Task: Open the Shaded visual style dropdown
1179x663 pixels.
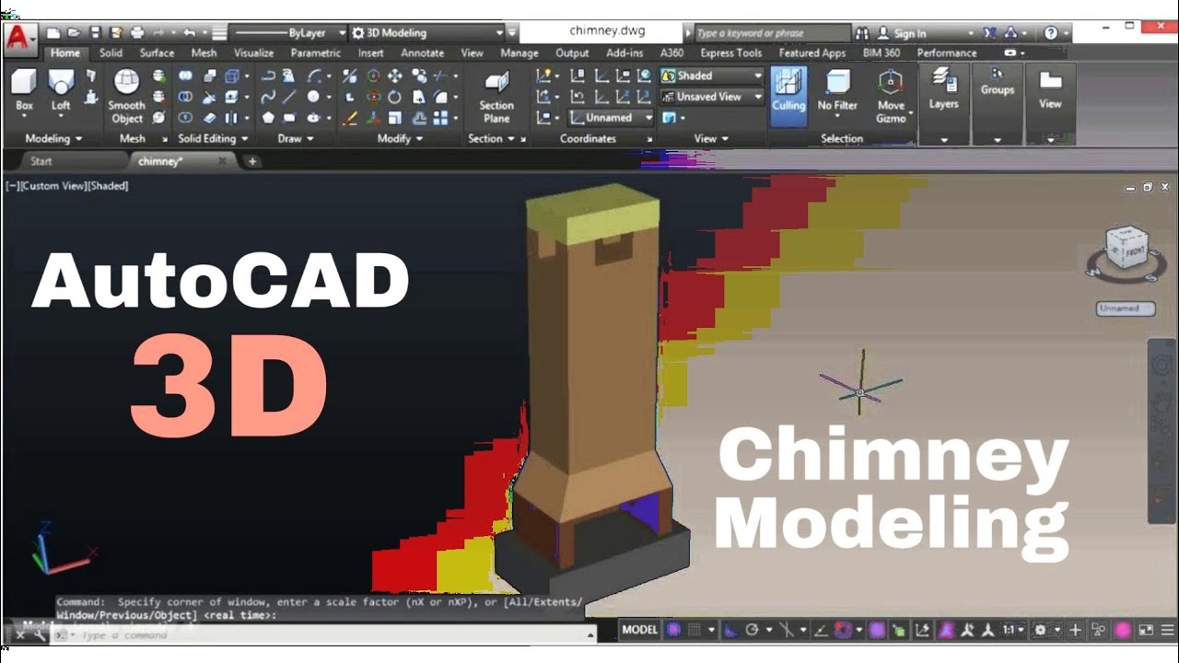Action: [x=712, y=76]
